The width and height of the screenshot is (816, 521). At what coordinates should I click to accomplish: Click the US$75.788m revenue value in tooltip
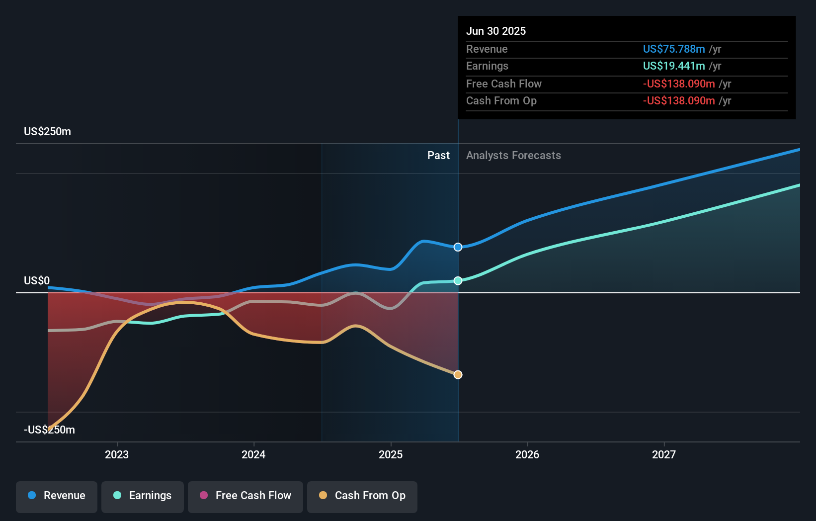(674, 49)
